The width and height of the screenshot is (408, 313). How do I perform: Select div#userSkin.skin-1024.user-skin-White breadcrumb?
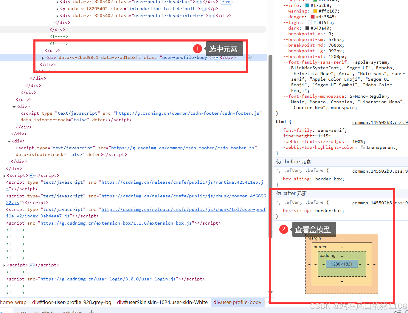[x=162, y=302]
